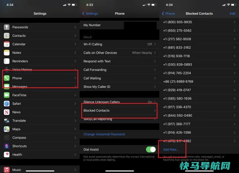
Task: Expand Call Waiting chevron
Action: click(155, 78)
